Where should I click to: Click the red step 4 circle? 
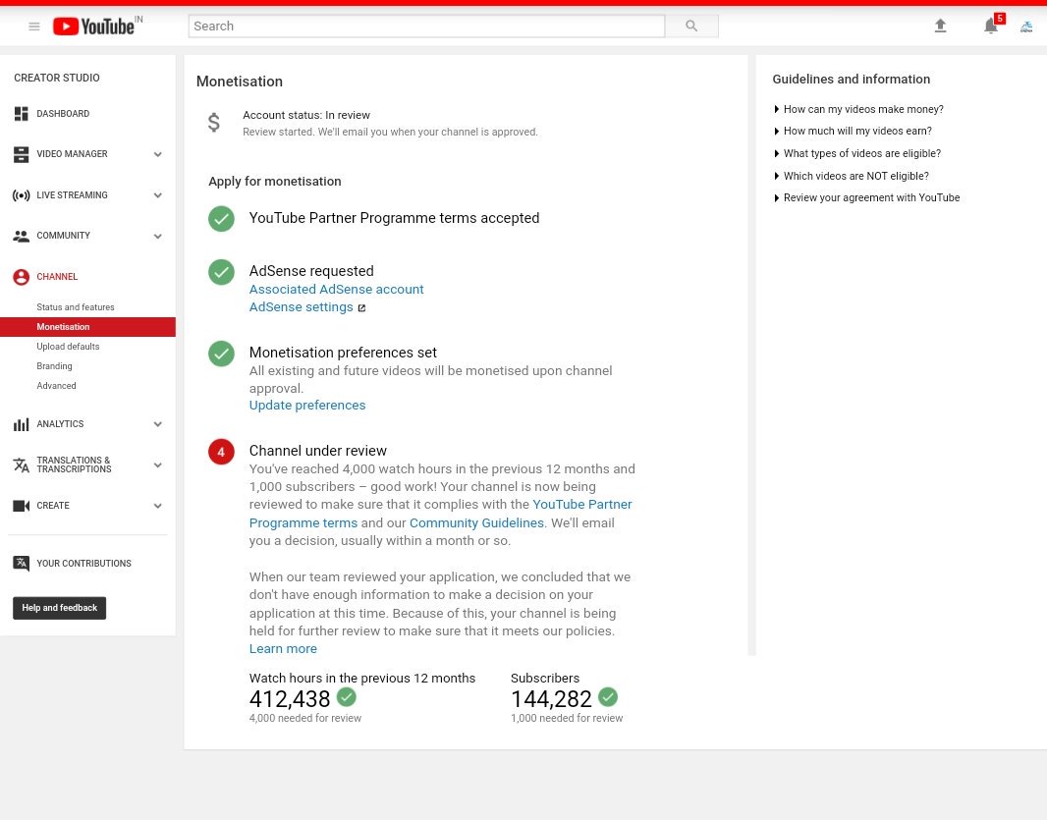click(x=221, y=452)
